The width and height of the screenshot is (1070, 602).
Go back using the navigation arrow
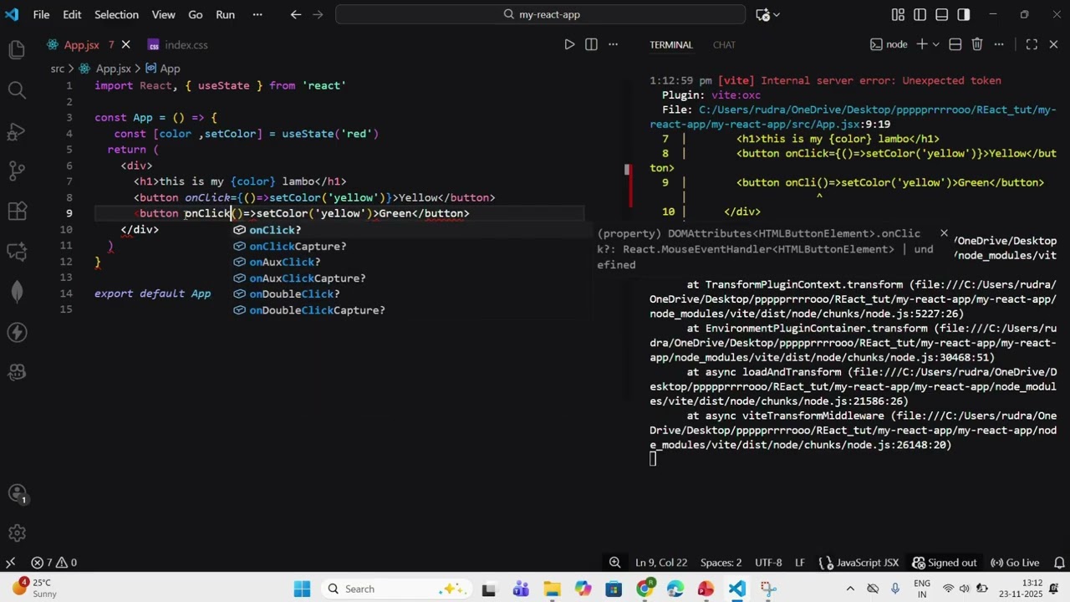pos(295,14)
